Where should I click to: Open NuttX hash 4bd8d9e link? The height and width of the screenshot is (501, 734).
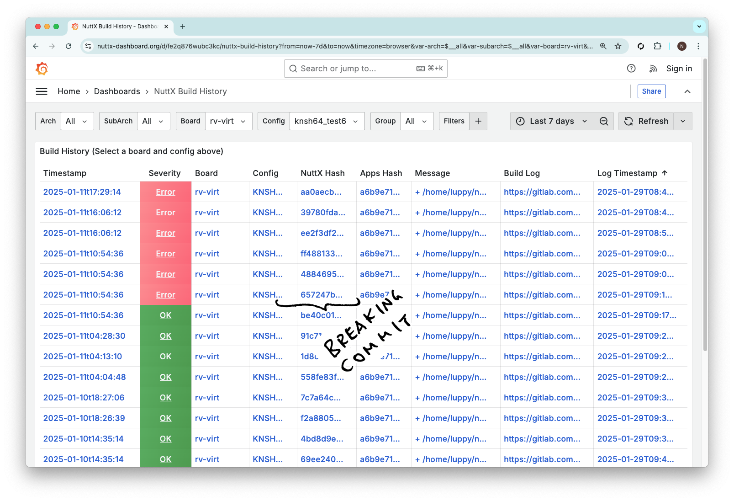(x=322, y=439)
